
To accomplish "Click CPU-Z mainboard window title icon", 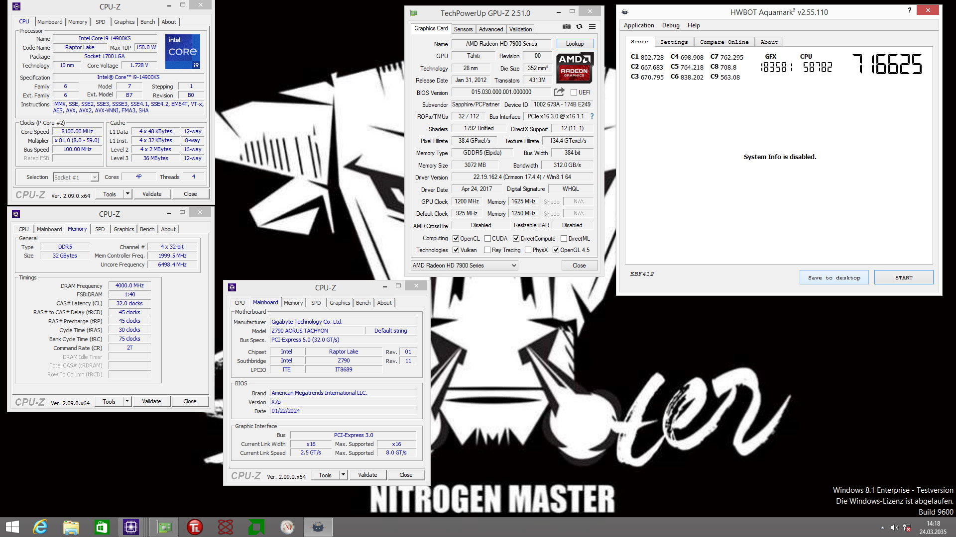I will point(232,287).
